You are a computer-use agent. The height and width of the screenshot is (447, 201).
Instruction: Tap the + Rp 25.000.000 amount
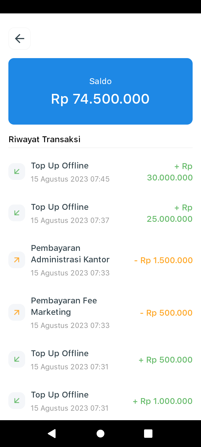pyautogui.click(x=170, y=213)
